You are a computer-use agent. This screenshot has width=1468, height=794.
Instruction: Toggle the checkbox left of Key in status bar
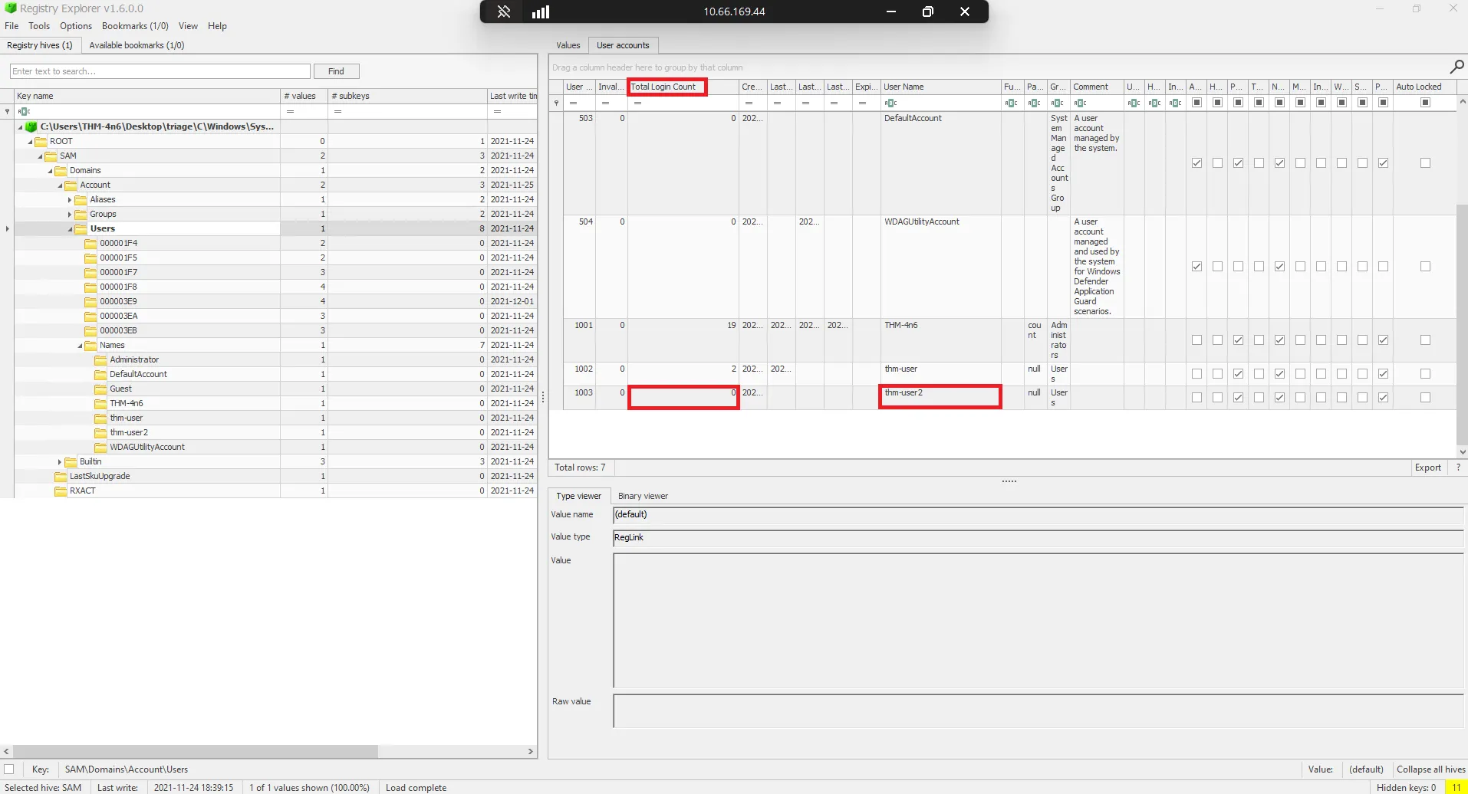pos(9,769)
